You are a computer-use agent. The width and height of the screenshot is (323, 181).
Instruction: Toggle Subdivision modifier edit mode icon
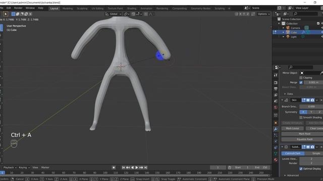point(304,147)
